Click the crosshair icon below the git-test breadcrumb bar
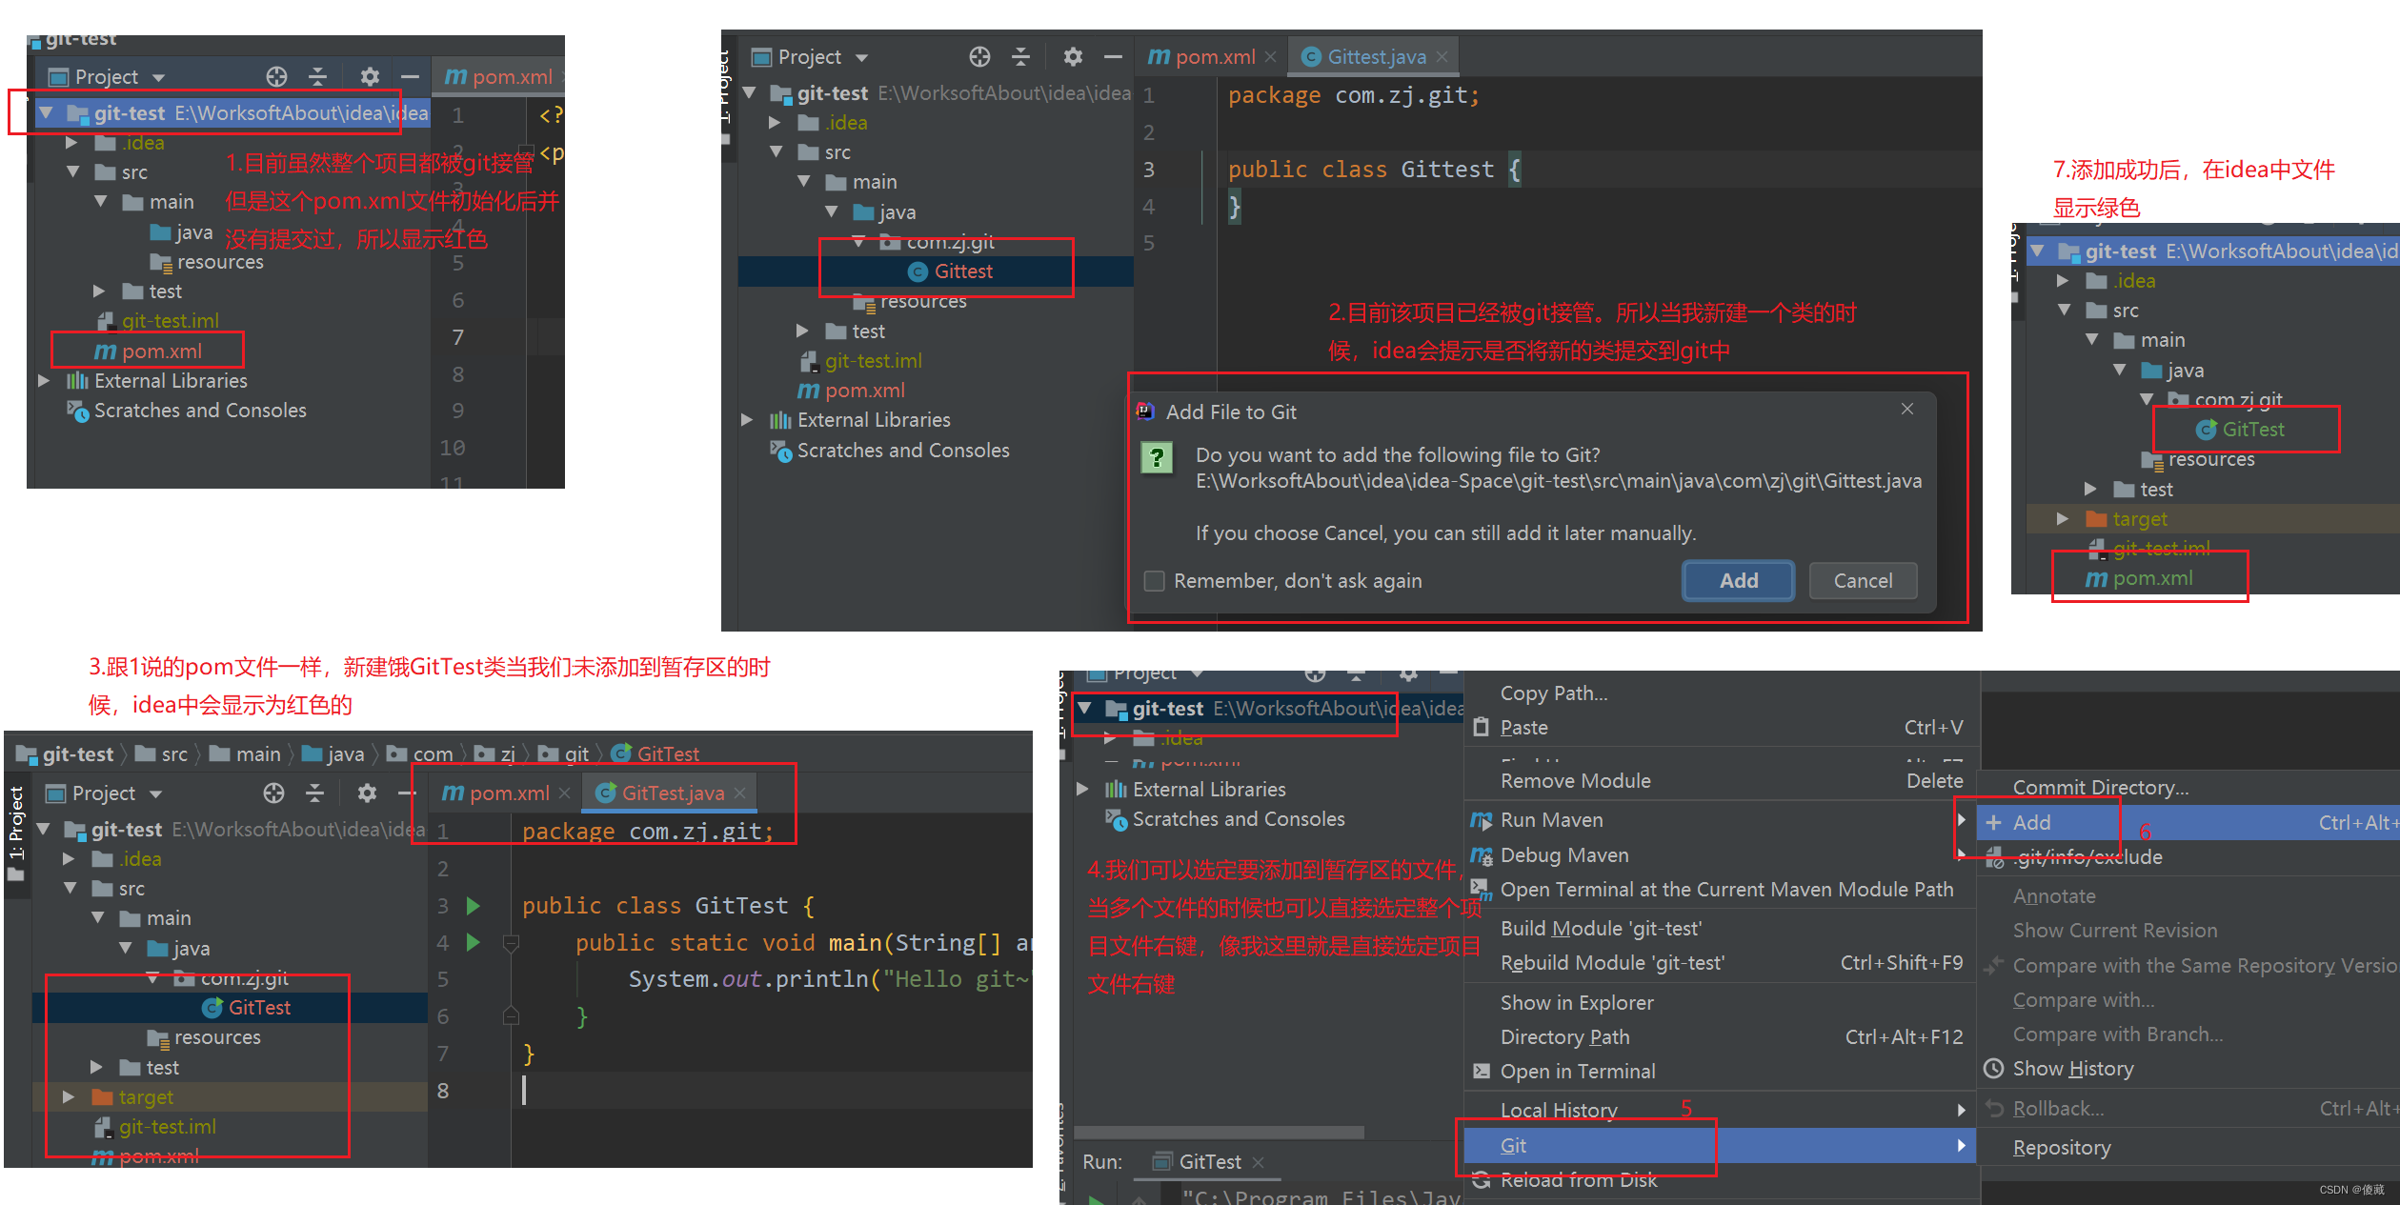This screenshot has height=1205, width=2400. coord(273,793)
